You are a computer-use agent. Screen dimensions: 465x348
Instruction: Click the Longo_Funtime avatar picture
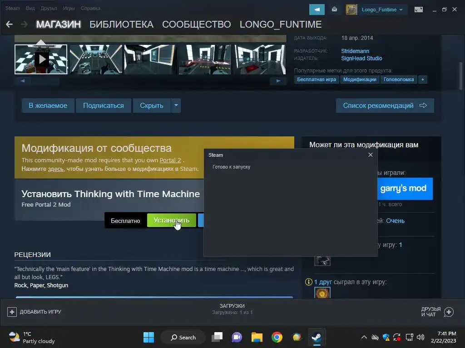(351, 10)
